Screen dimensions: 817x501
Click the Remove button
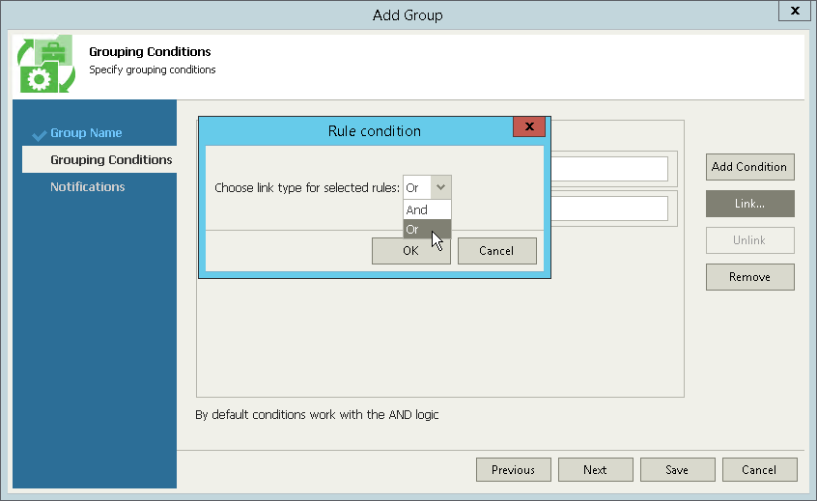pyautogui.click(x=749, y=277)
